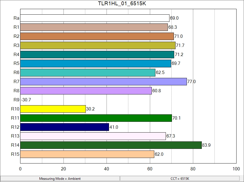
Task: Click the pale pink R13 bar
Action: 93,136
